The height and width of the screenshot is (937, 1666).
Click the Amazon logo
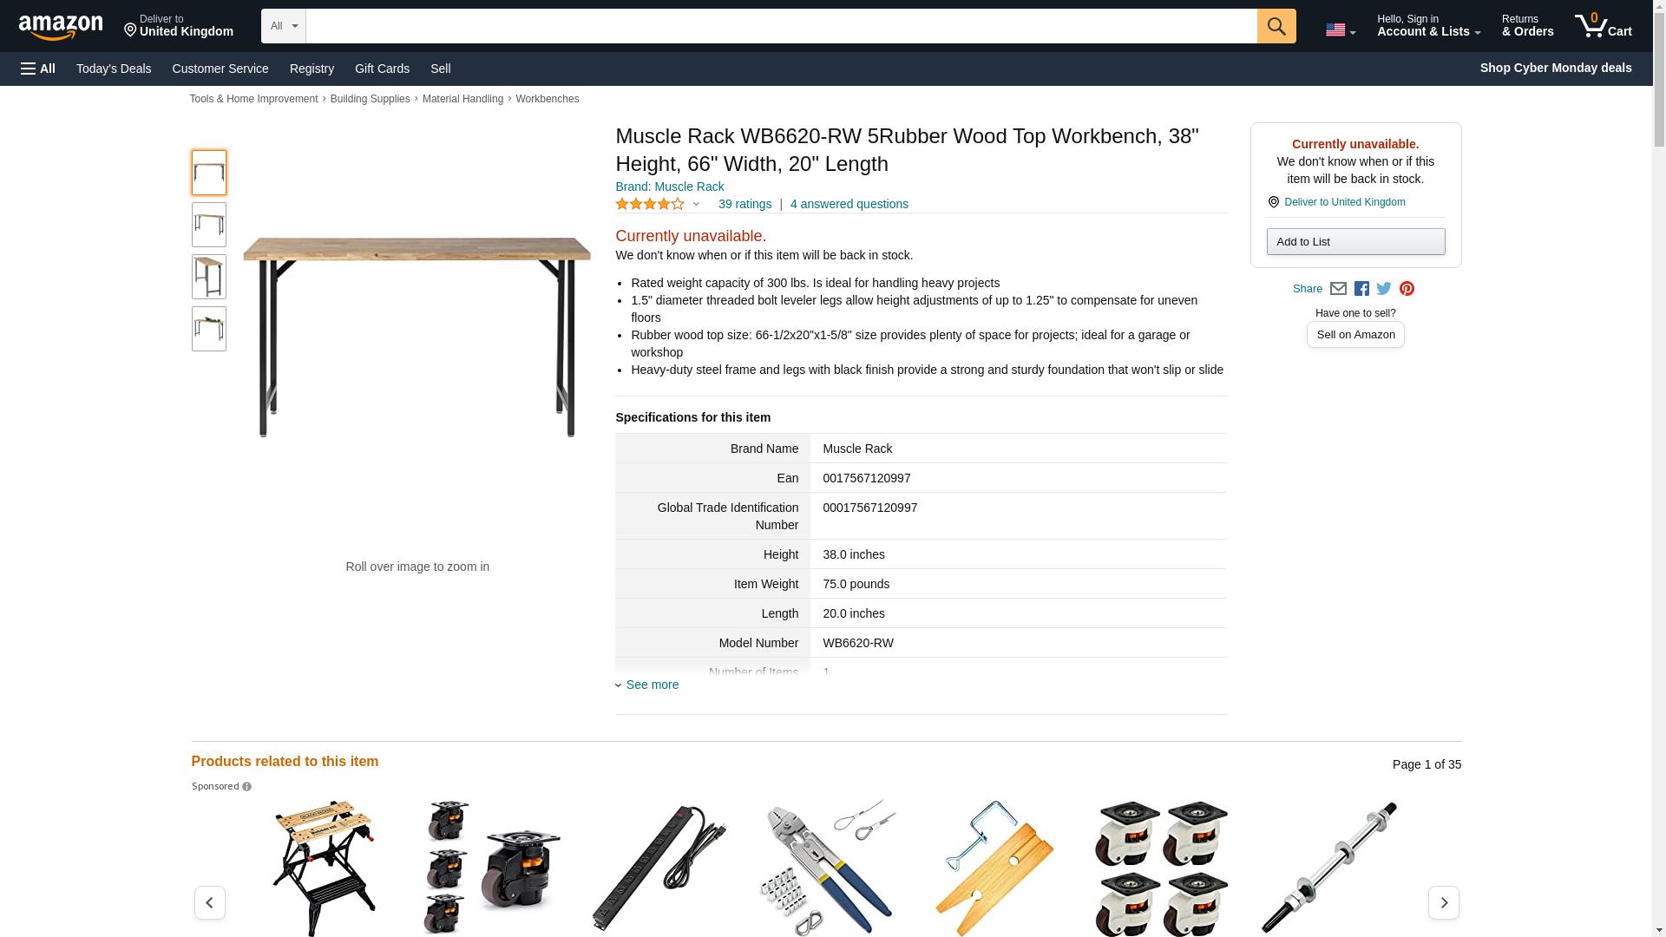(x=61, y=27)
